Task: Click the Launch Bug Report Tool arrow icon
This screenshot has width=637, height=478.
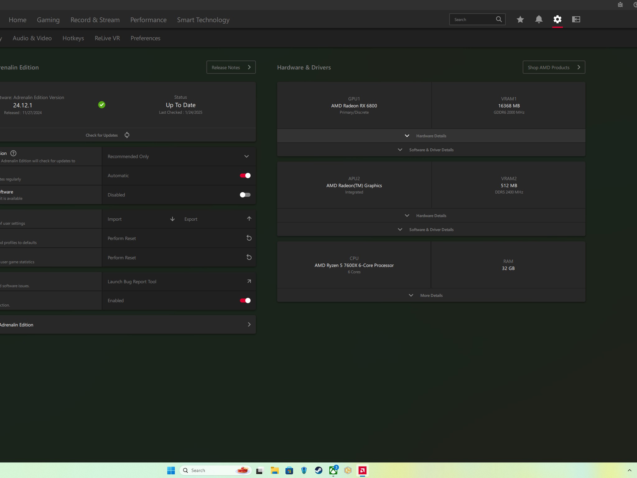Action: click(x=249, y=281)
